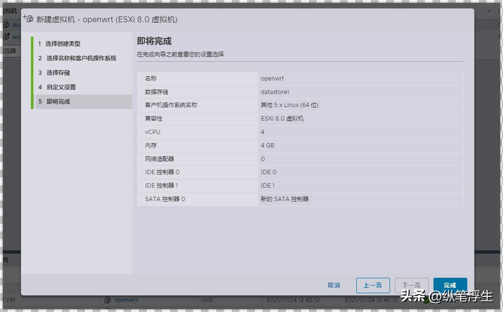Viewport: 503px width, 312px height.
Task: Select wizard step 3 选择存储
Action: (x=58, y=72)
